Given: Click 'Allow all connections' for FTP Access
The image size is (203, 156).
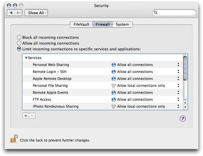Looking at the screenshot, I should [135, 100].
